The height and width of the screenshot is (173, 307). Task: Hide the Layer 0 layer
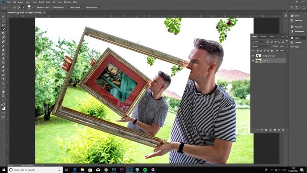tap(253, 61)
